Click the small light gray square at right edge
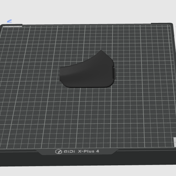176x176 pixels. coord(175,140)
